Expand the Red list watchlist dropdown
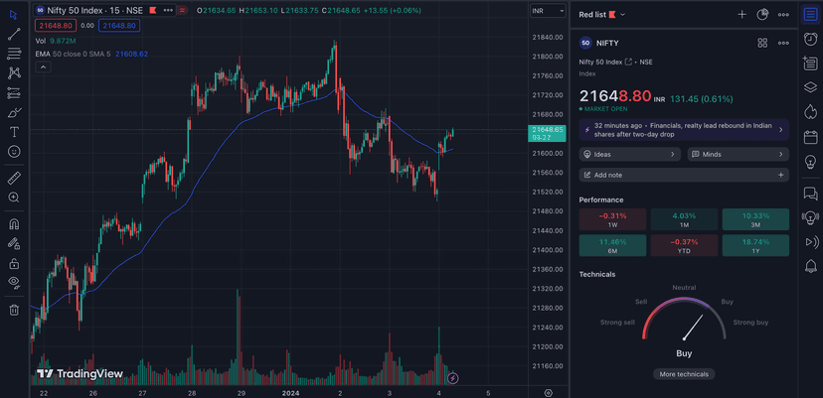The height and width of the screenshot is (398, 823). pos(603,15)
